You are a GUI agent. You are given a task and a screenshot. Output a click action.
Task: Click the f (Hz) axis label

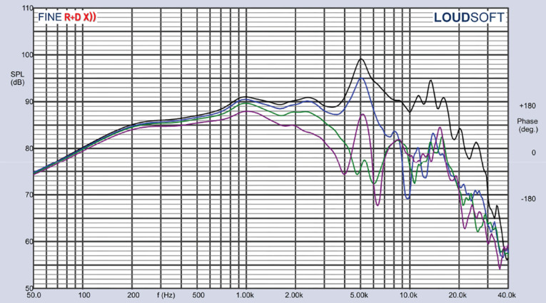click(166, 295)
